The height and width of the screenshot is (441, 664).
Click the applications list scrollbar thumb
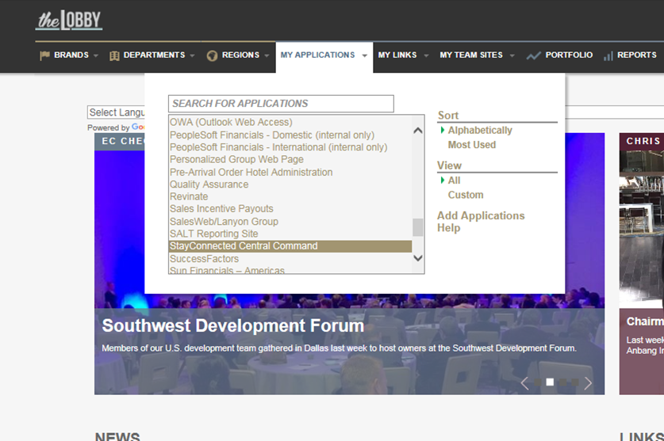[x=417, y=227]
